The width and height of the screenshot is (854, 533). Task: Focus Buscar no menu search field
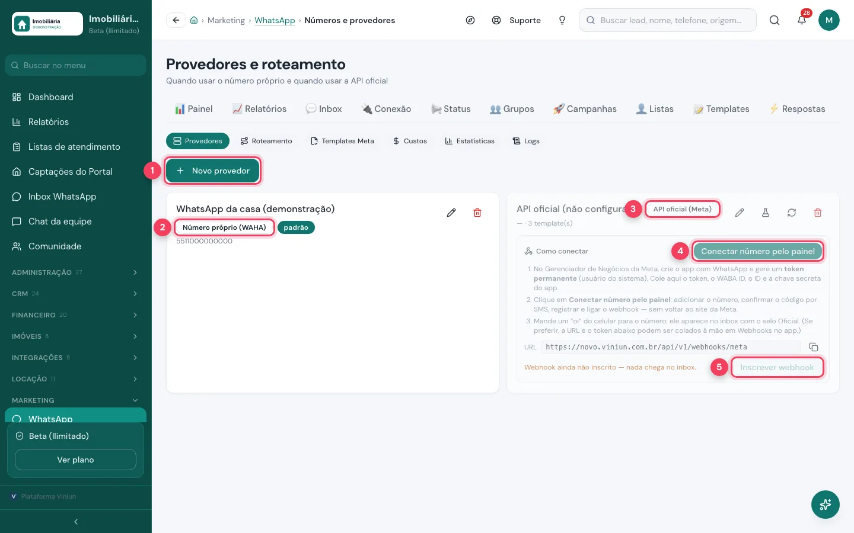(75, 65)
